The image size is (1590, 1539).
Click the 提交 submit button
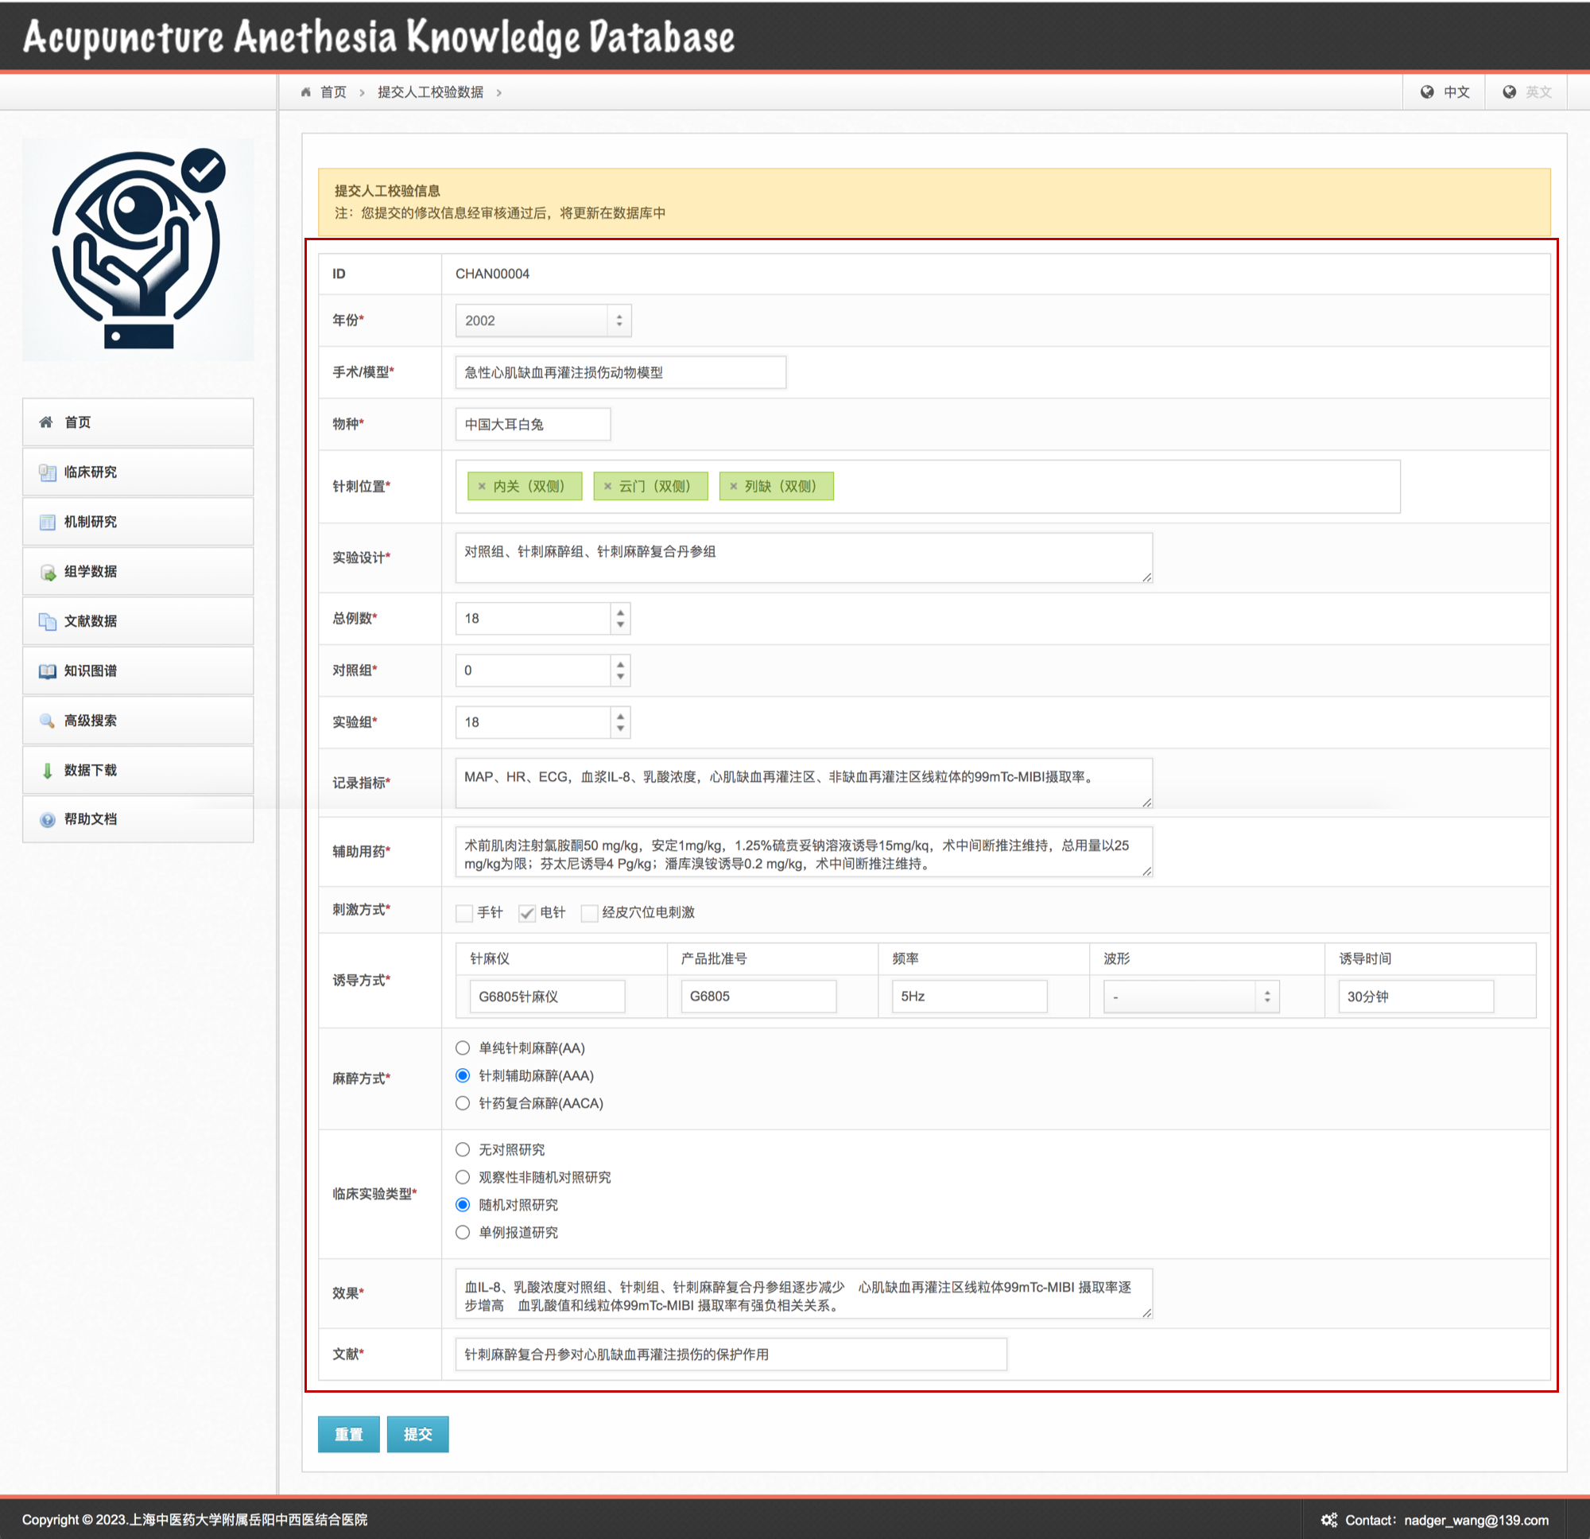[x=417, y=1434]
